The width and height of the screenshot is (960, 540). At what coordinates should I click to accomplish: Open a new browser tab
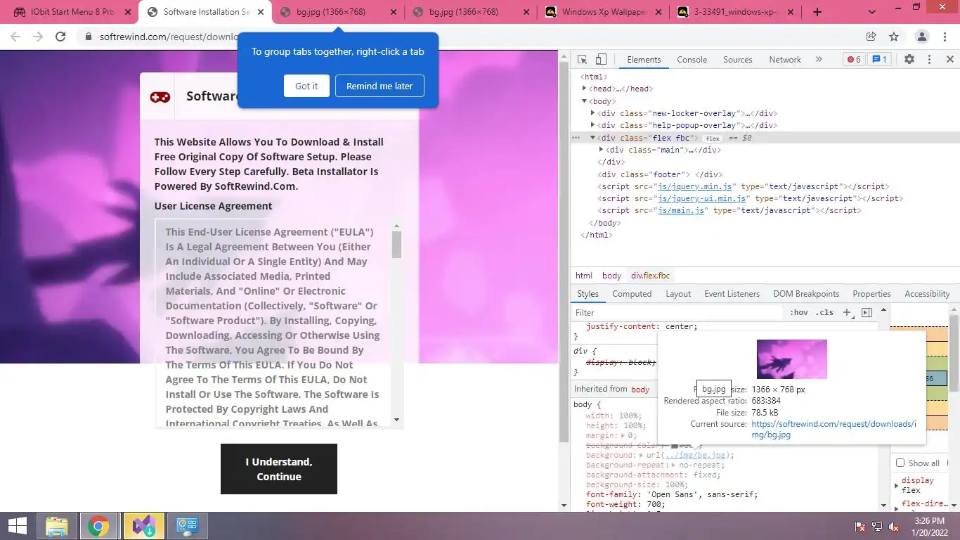click(817, 12)
